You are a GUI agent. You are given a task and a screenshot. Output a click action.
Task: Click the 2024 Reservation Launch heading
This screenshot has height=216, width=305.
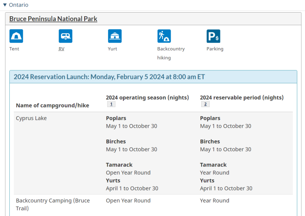tap(109, 77)
